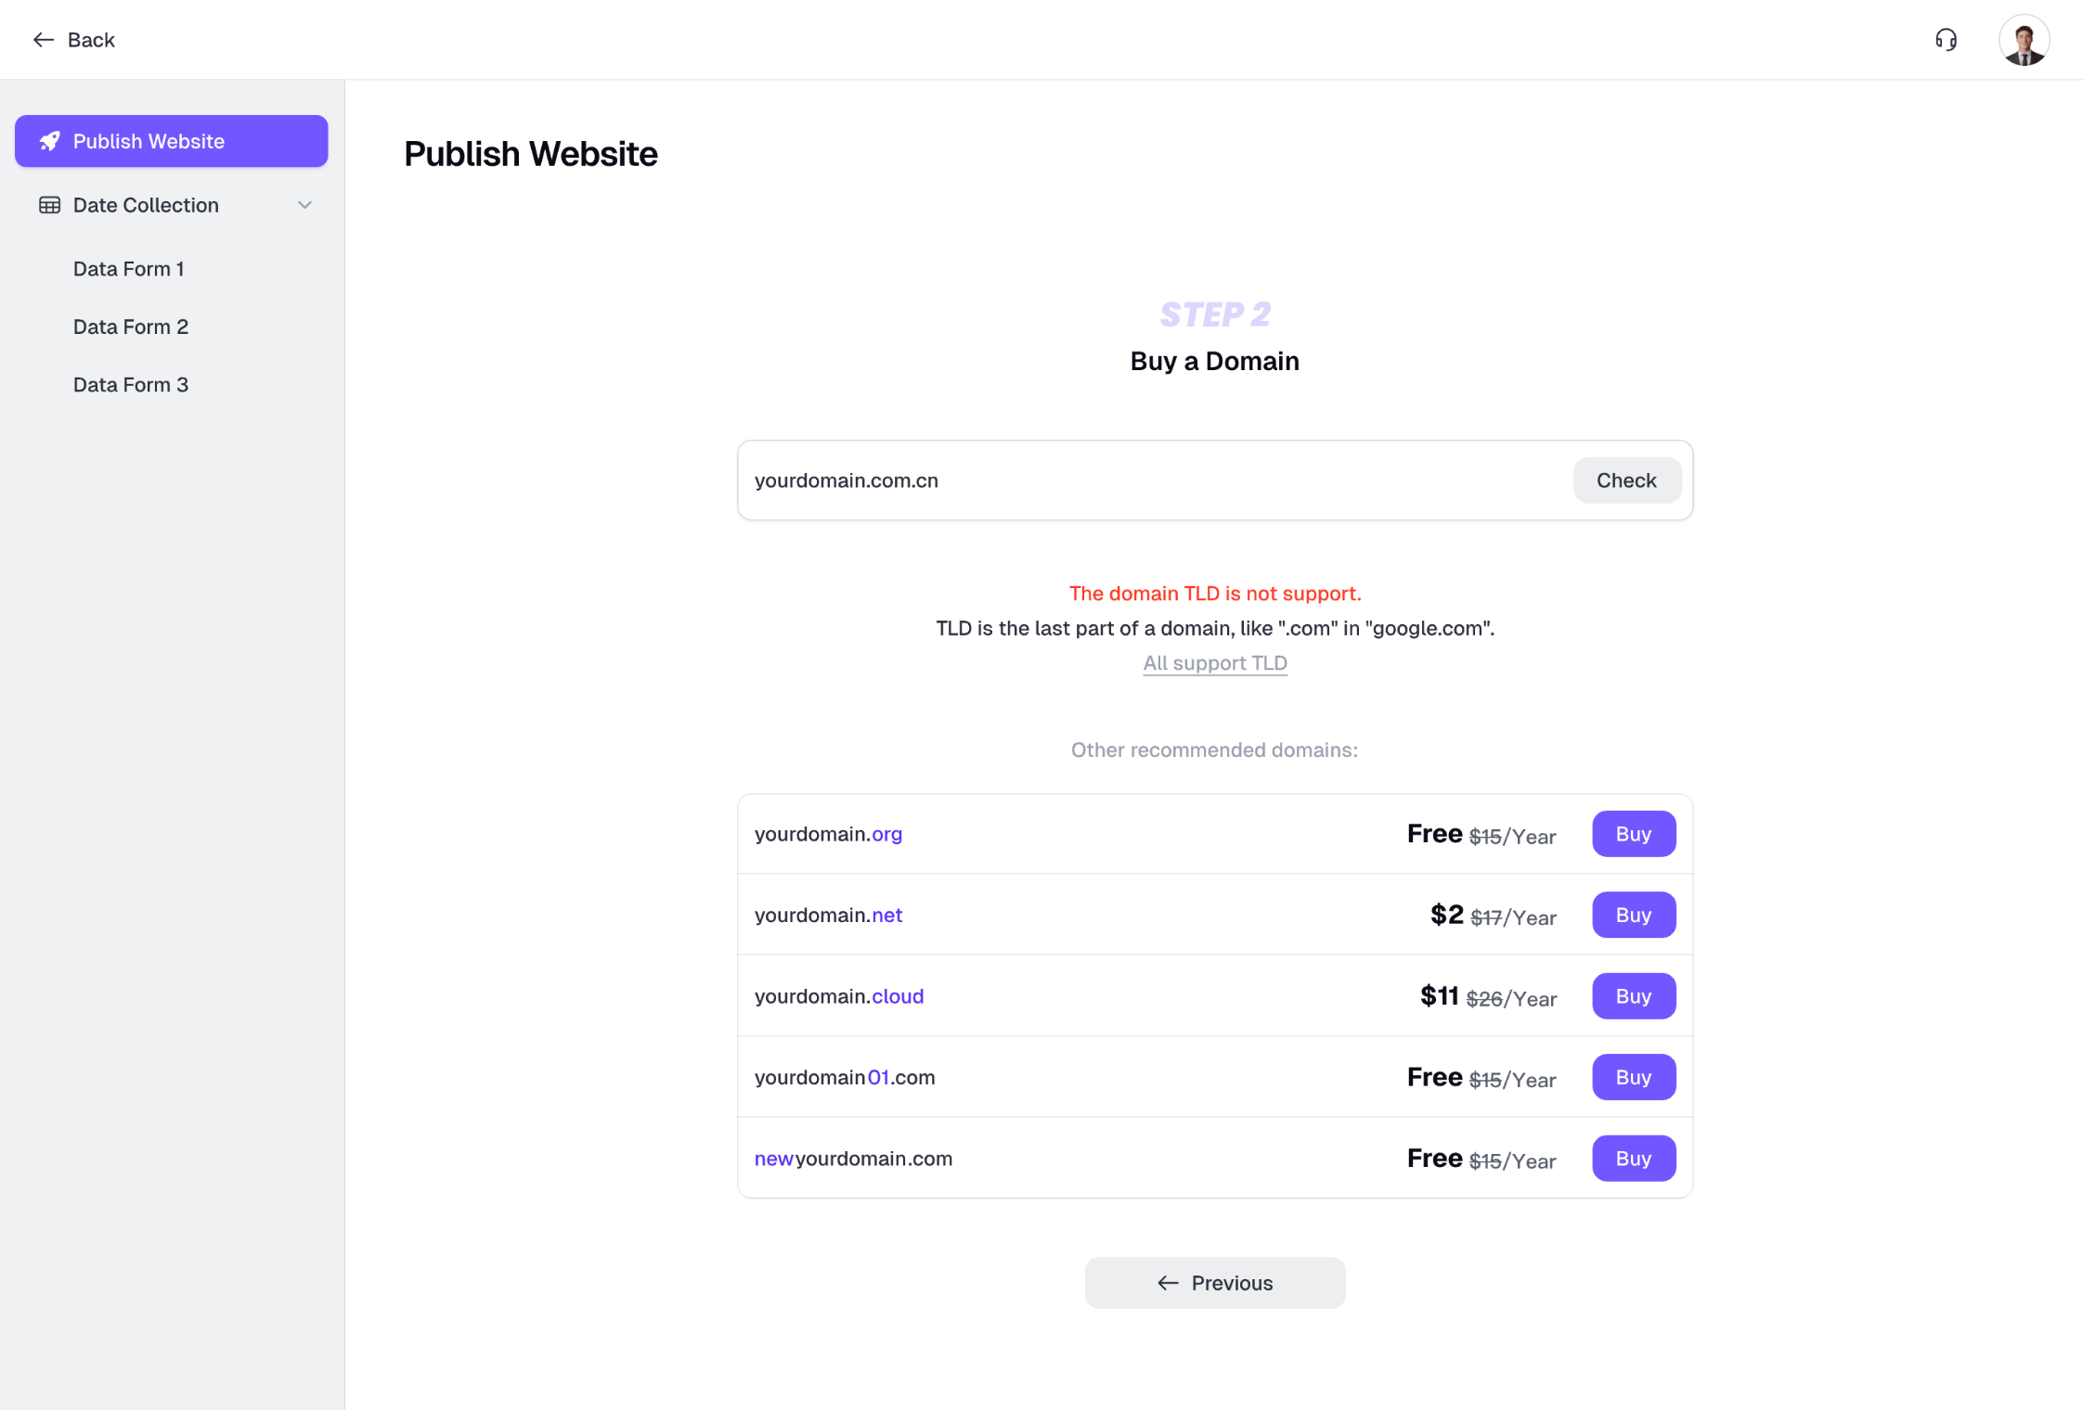The width and height of the screenshot is (2083, 1410).
Task: Open the user profile avatar
Action: pyautogui.click(x=2024, y=40)
